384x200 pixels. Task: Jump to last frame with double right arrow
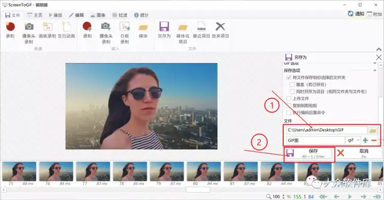click(377, 197)
